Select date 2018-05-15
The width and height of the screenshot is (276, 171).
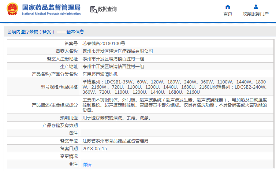[x=95, y=149]
